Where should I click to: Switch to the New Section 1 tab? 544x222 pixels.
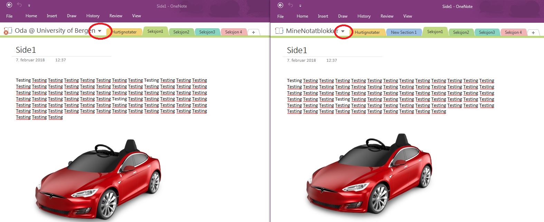click(403, 32)
